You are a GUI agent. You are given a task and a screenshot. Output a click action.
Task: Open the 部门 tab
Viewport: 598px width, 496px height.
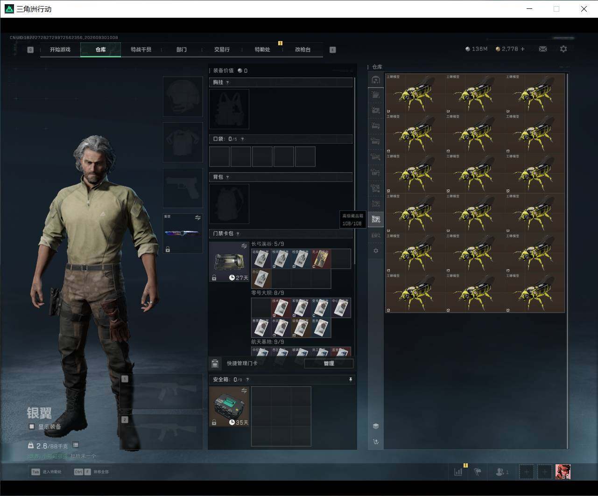(x=182, y=49)
